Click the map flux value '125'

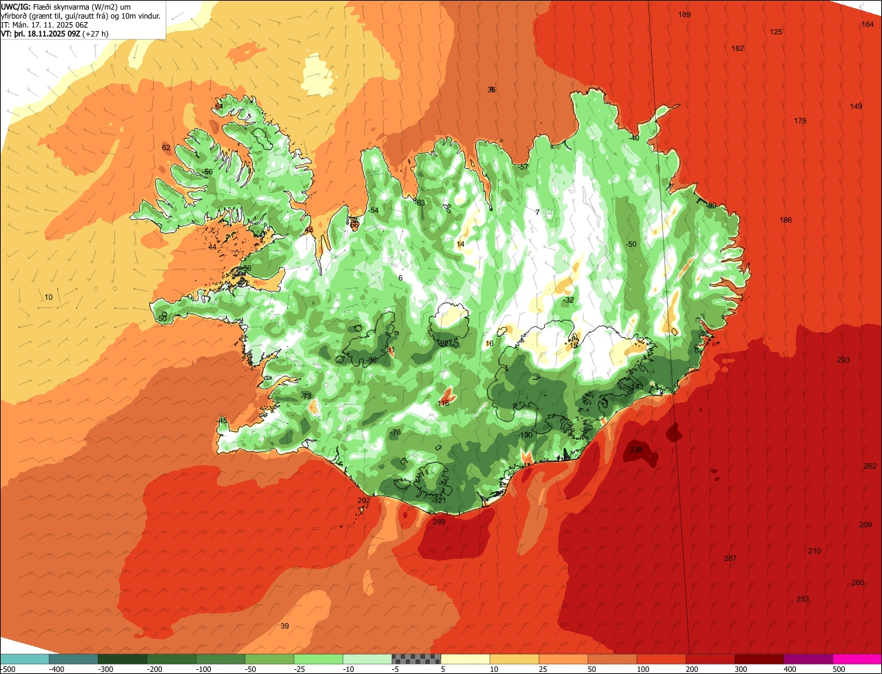pyautogui.click(x=776, y=32)
